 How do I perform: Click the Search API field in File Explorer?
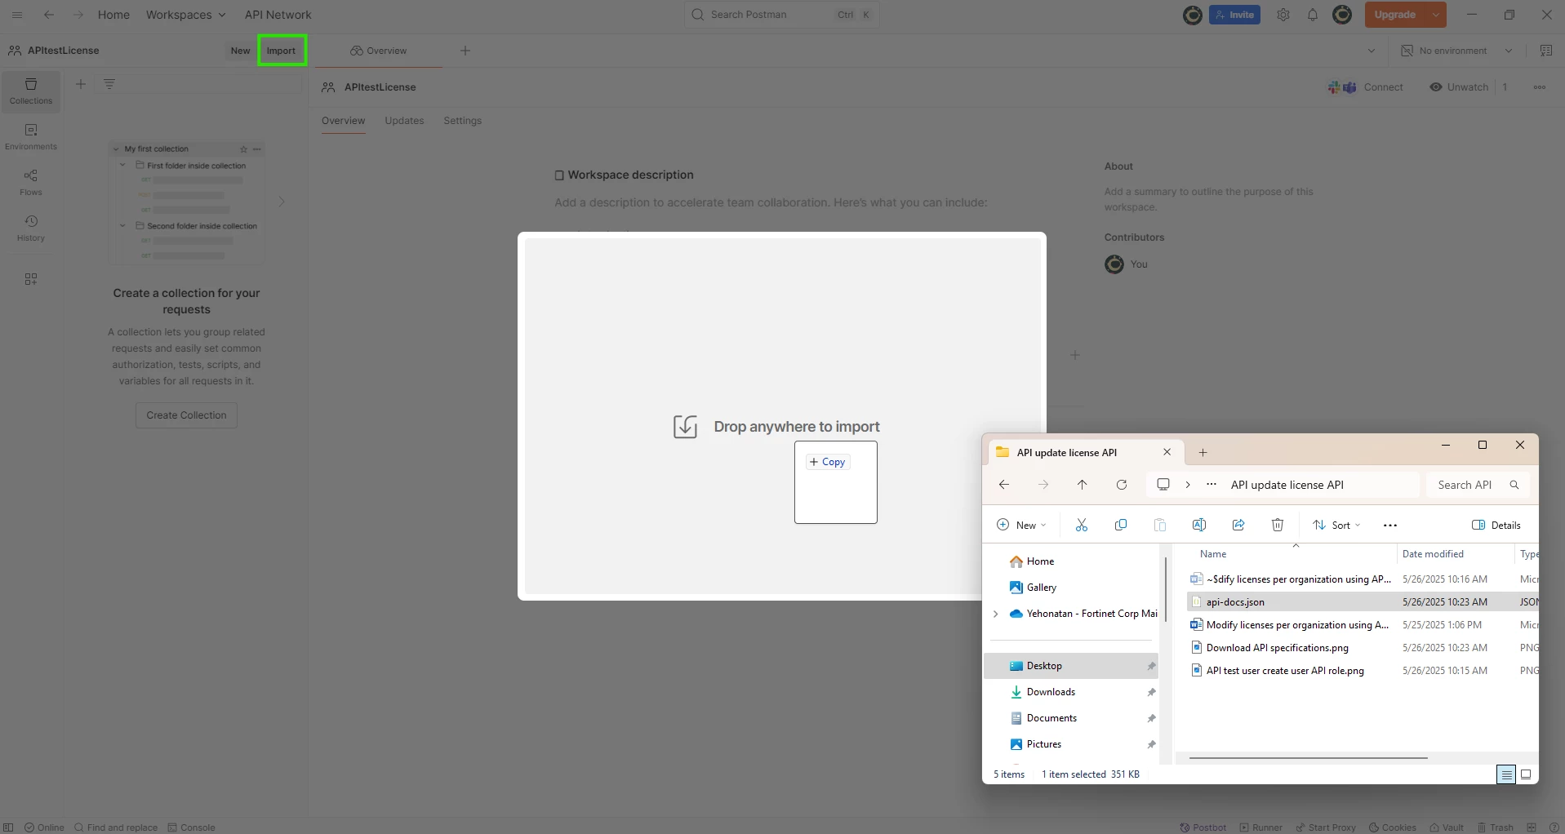click(1478, 485)
